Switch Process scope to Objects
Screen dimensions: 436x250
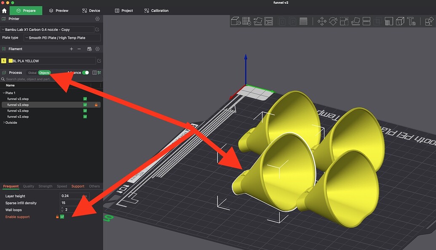[44, 73]
